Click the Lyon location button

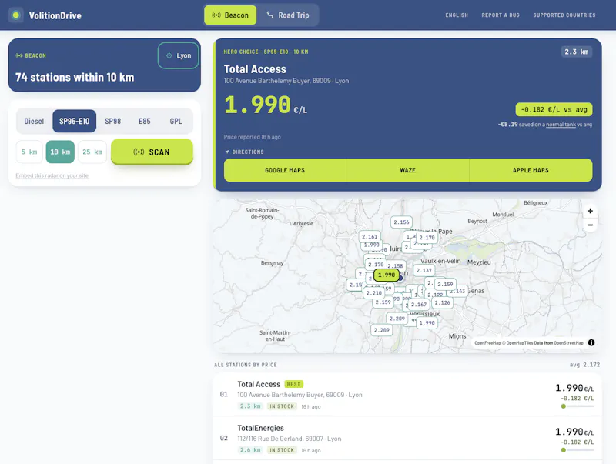click(x=179, y=55)
